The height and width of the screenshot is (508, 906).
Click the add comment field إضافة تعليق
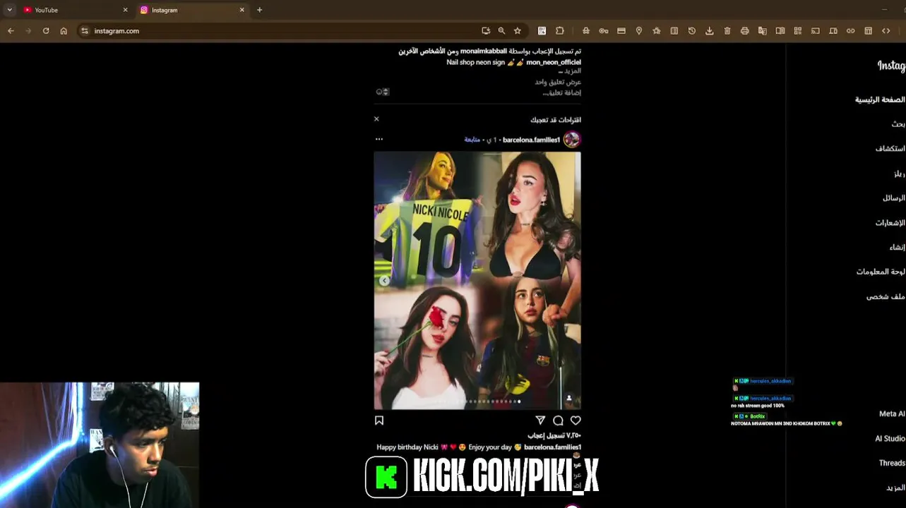561,92
